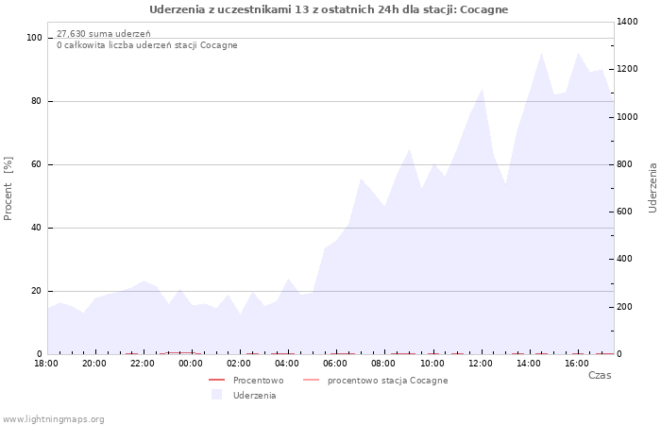Click the chart title about station Cocagne
This screenshot has height=425, width=661.
(329, 9)
